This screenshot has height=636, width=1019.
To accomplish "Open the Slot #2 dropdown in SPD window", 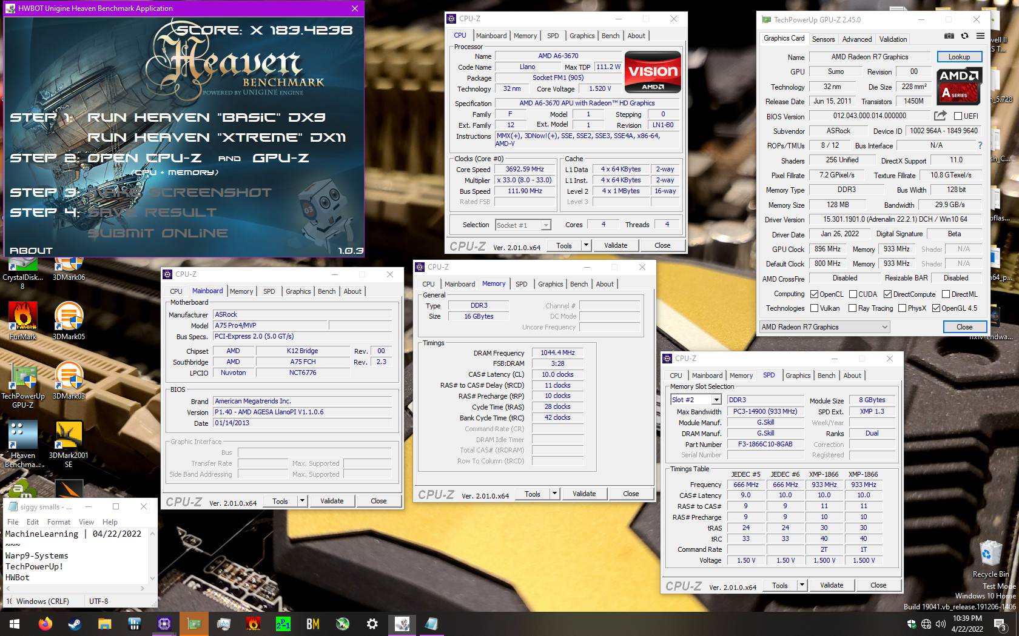I will (696, 400).
